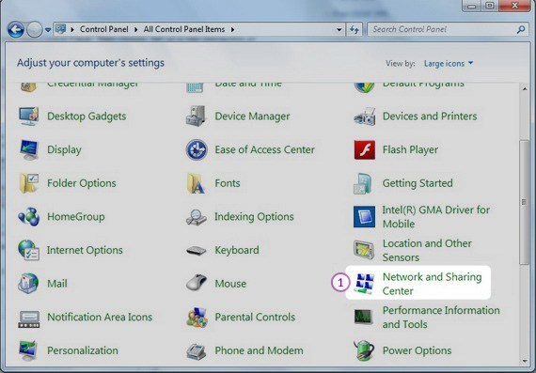Click the Device Manager icon
536x373 pixels.
coord(197,117)
